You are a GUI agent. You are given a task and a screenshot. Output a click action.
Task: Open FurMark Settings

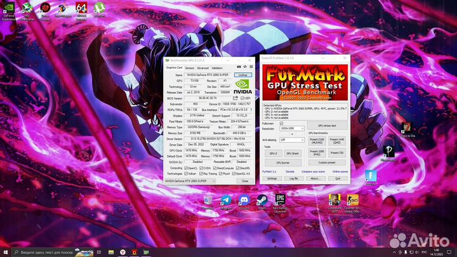[x=272, y=178]
